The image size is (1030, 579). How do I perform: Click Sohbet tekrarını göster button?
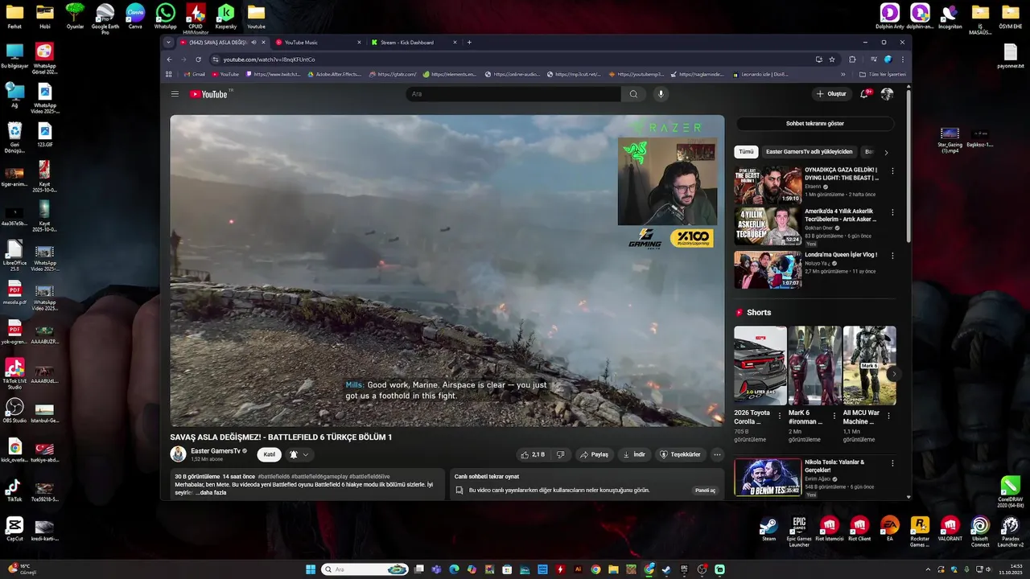point(815,124)
